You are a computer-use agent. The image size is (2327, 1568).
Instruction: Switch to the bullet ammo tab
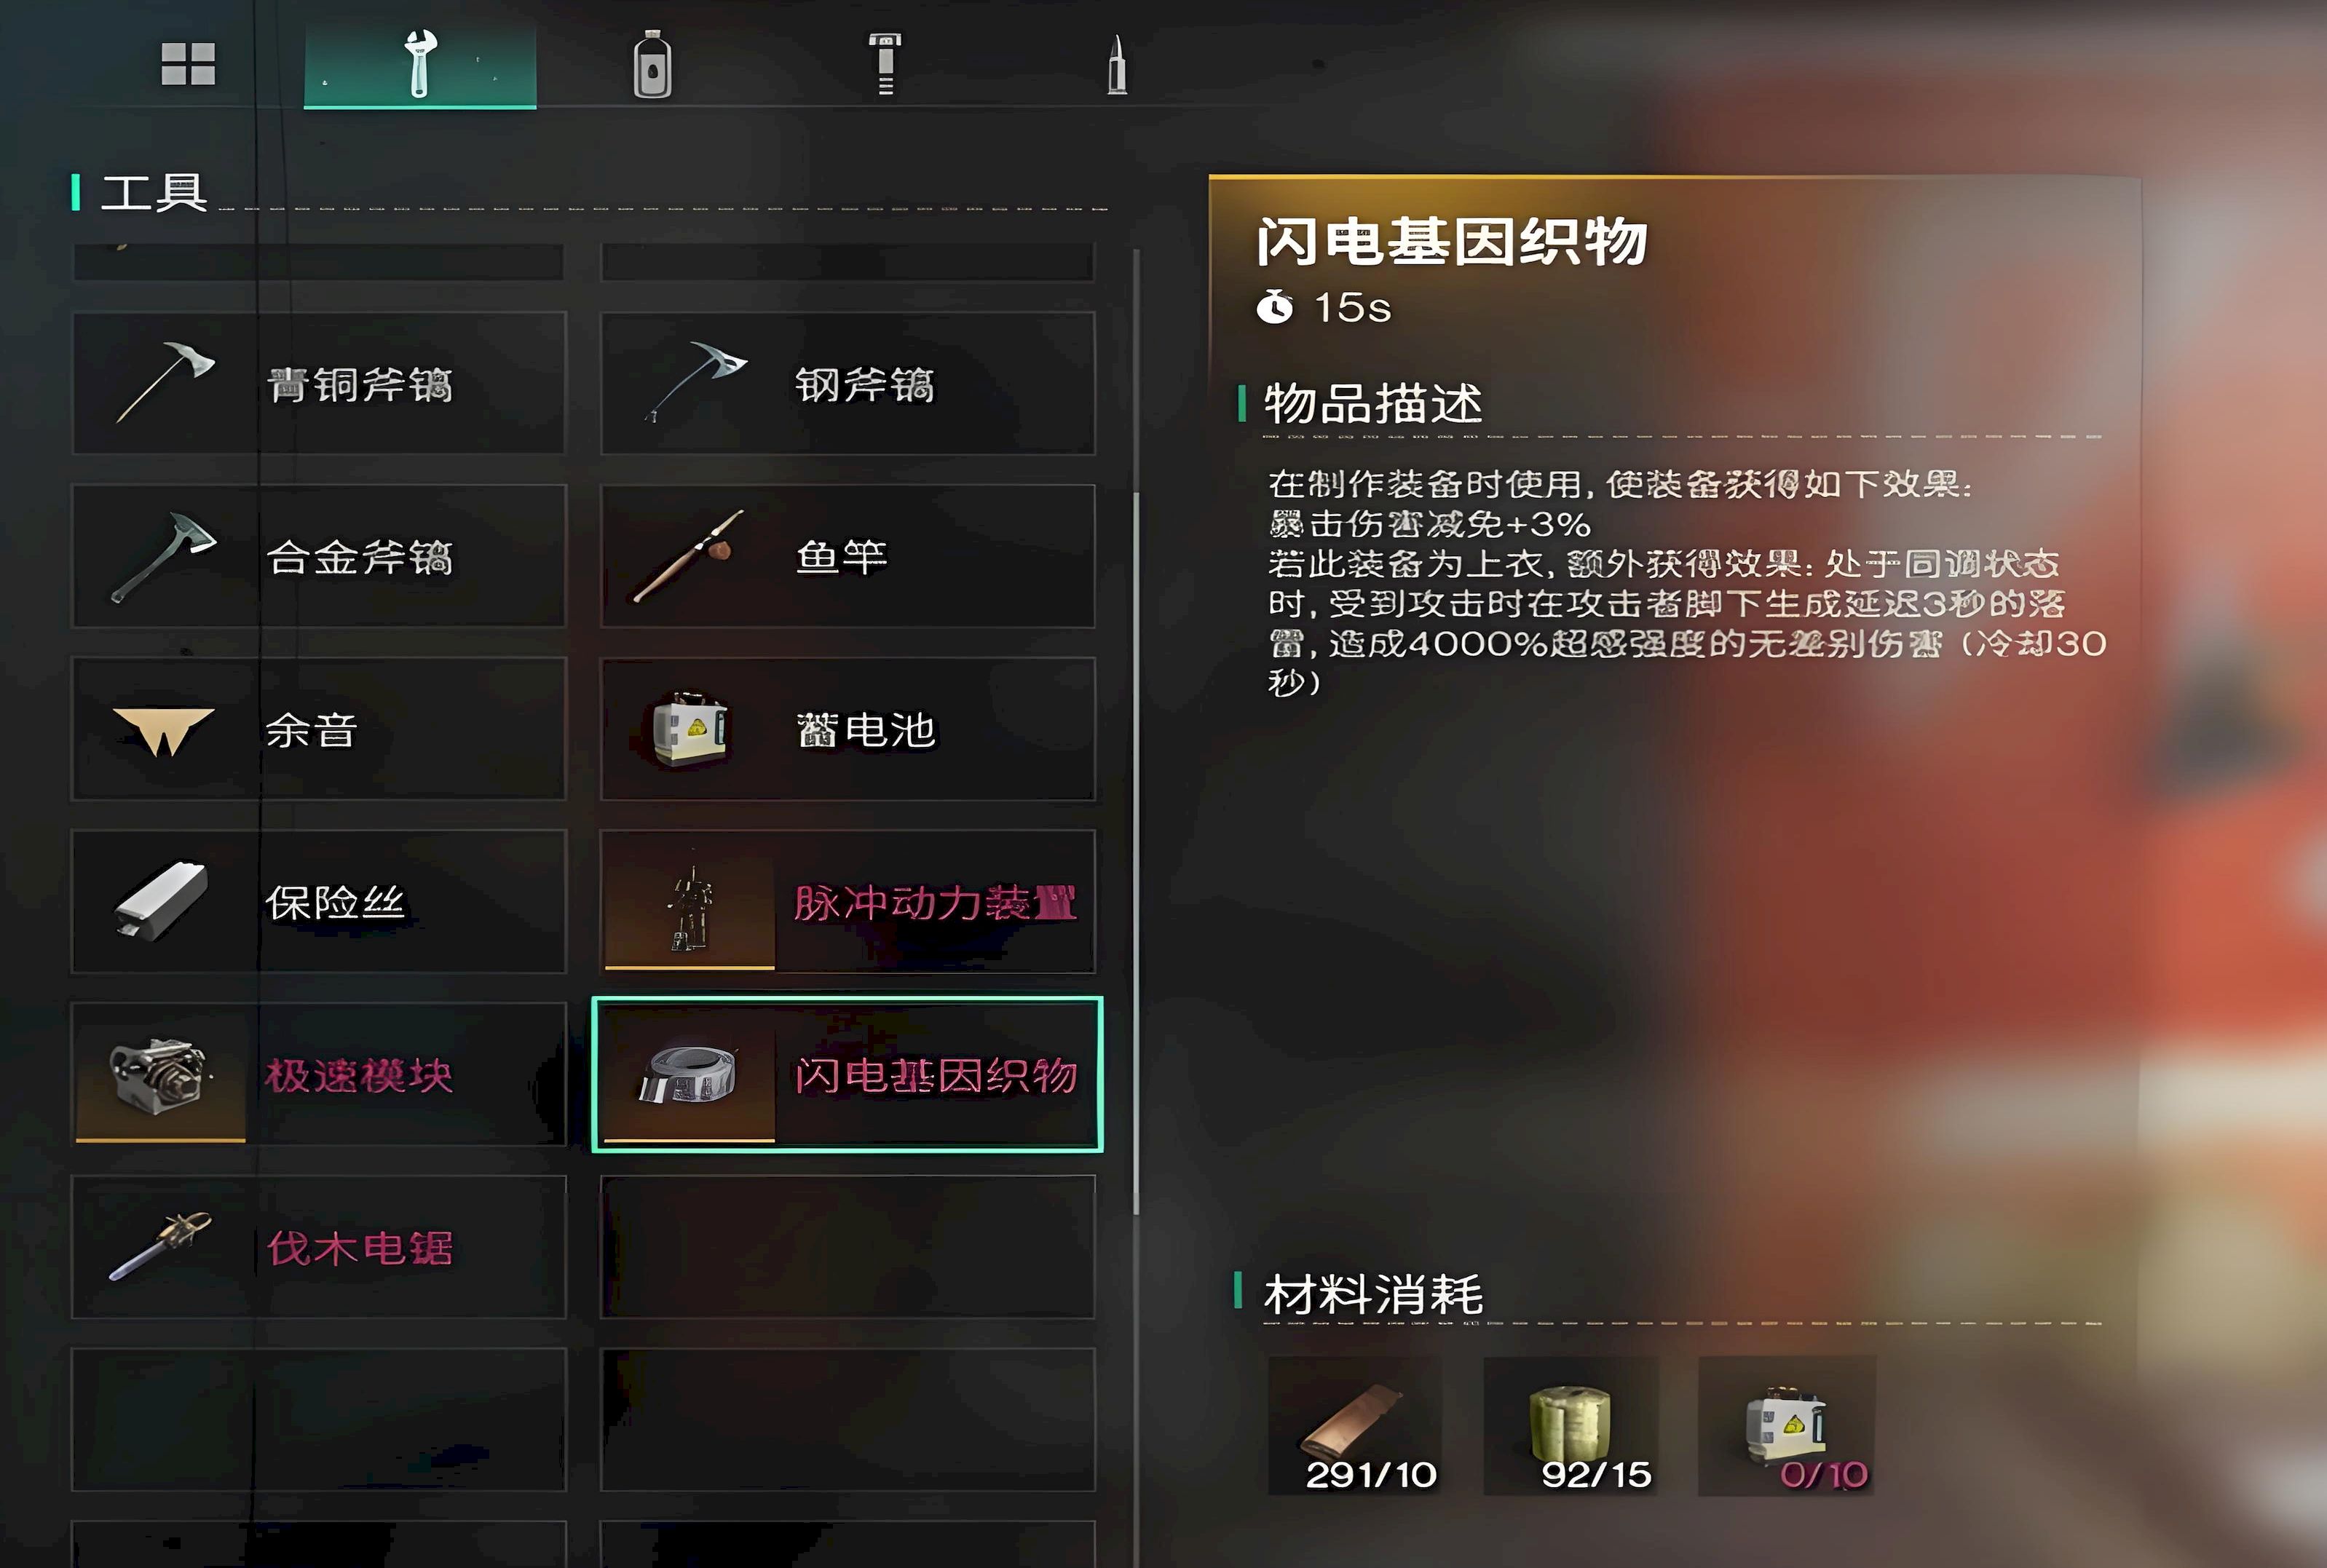pos(1118,65)
